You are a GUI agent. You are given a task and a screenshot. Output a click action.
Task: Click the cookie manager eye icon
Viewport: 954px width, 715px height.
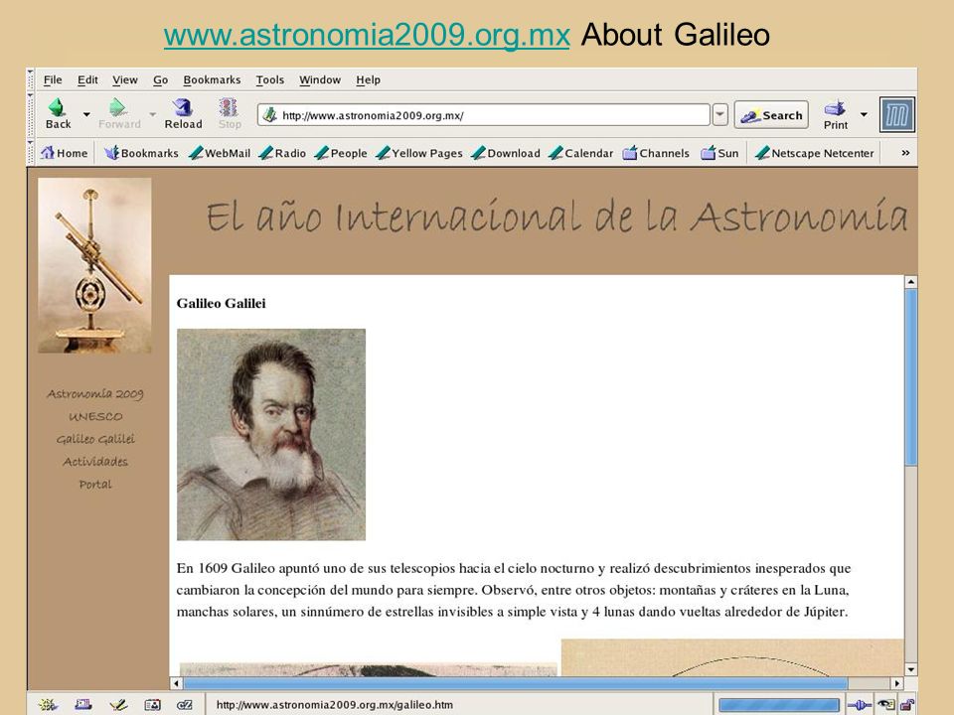[885, 705]
